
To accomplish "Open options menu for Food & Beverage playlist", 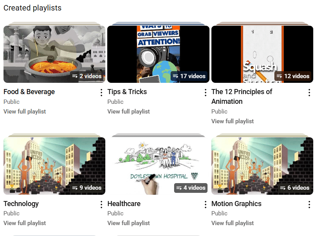I will tap(101, 93).
